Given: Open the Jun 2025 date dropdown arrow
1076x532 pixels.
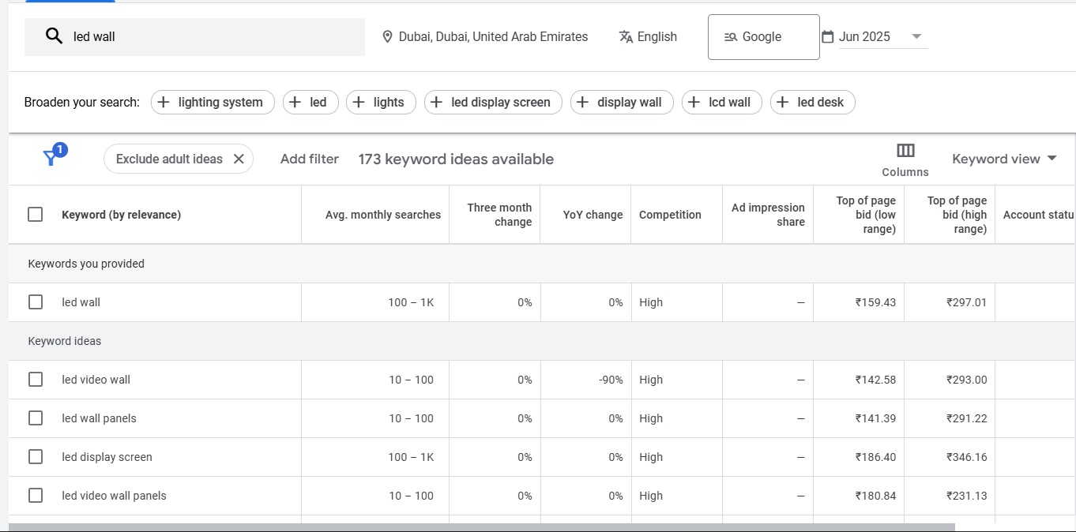Looking at the screenshot, I should 916,36.
